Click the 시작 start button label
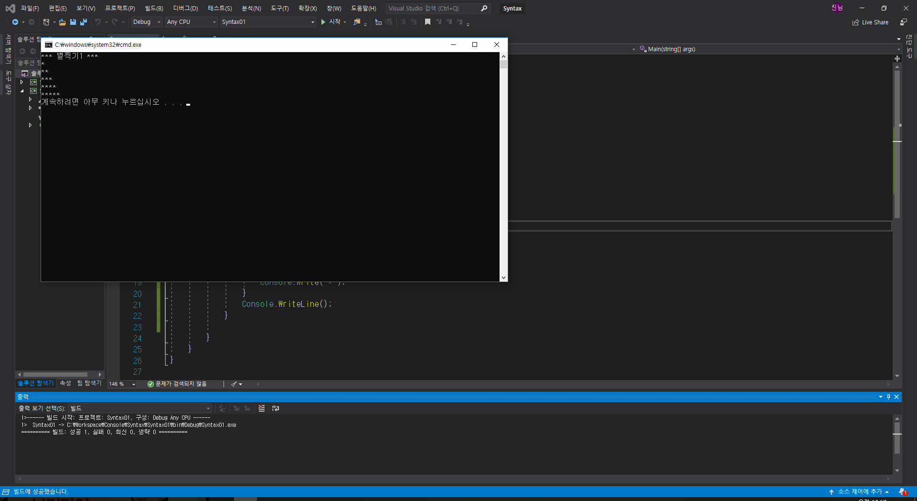 (x=335, y=22)
